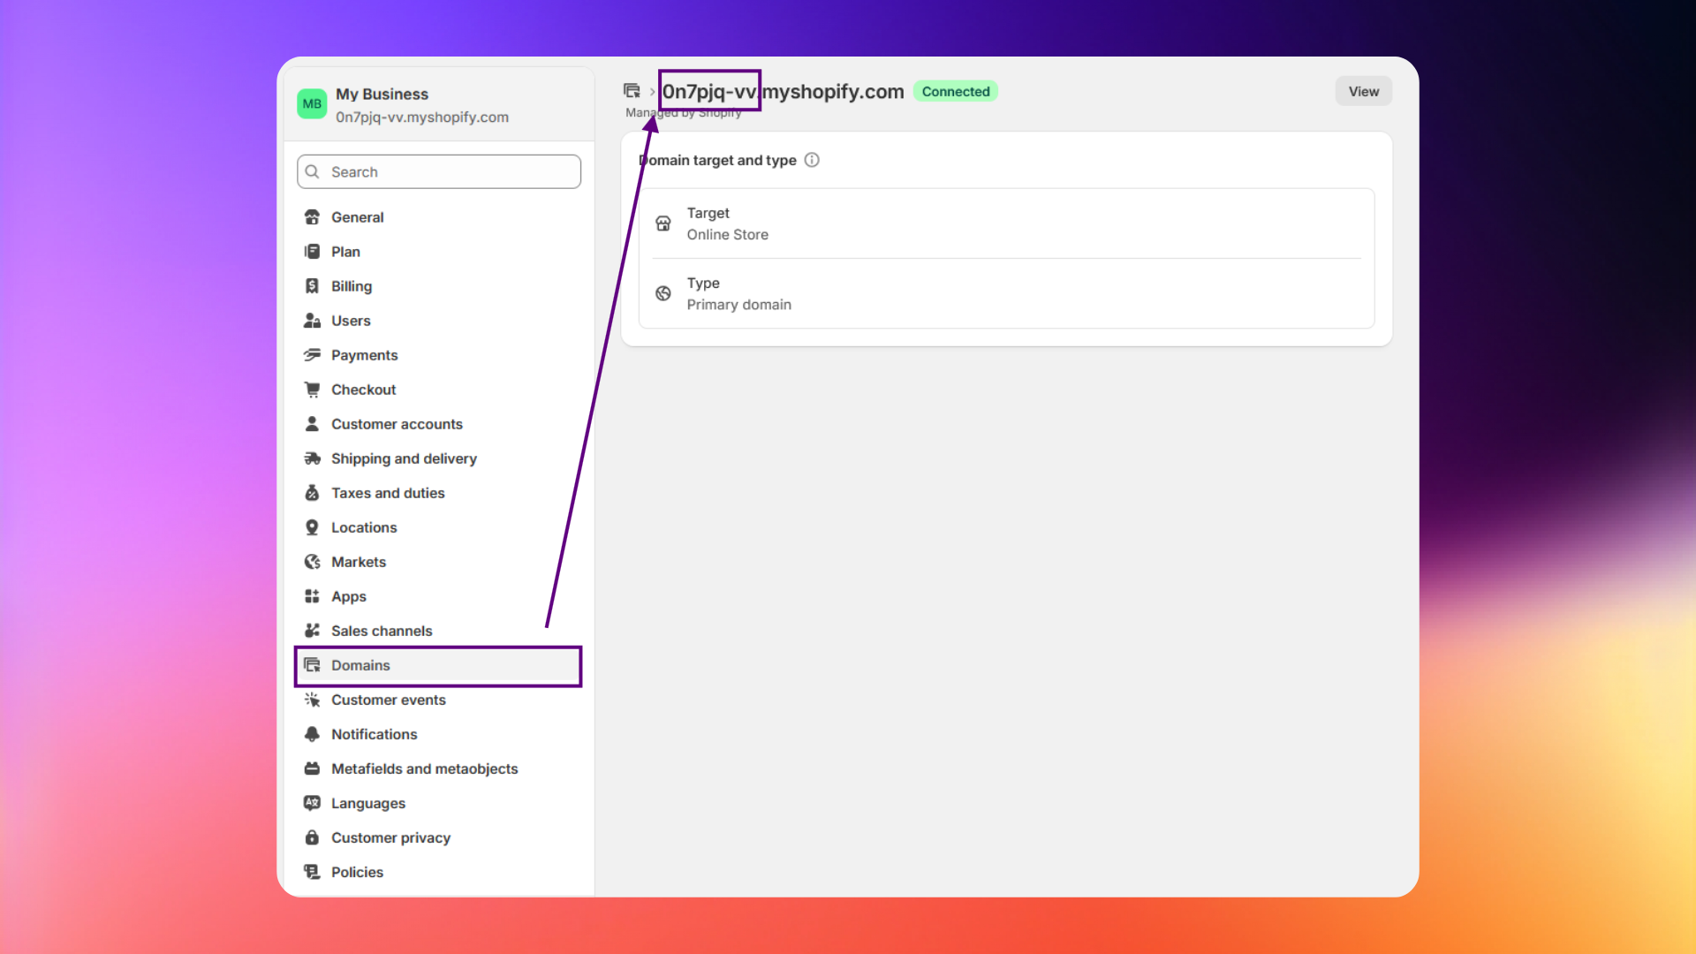Click the Locations pin icon

pos(312,527)
